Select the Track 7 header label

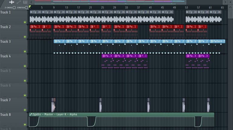5,100
